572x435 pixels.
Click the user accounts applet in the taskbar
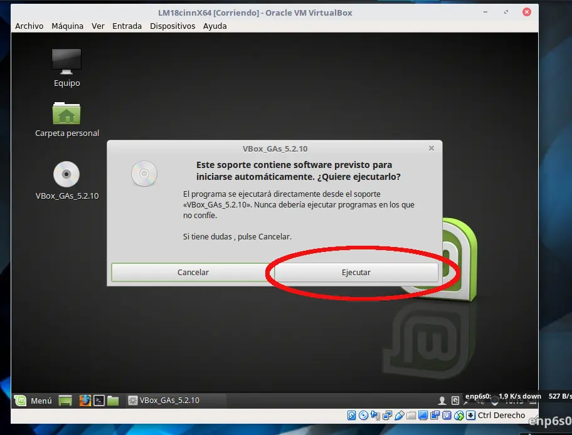tap(443, 401)
